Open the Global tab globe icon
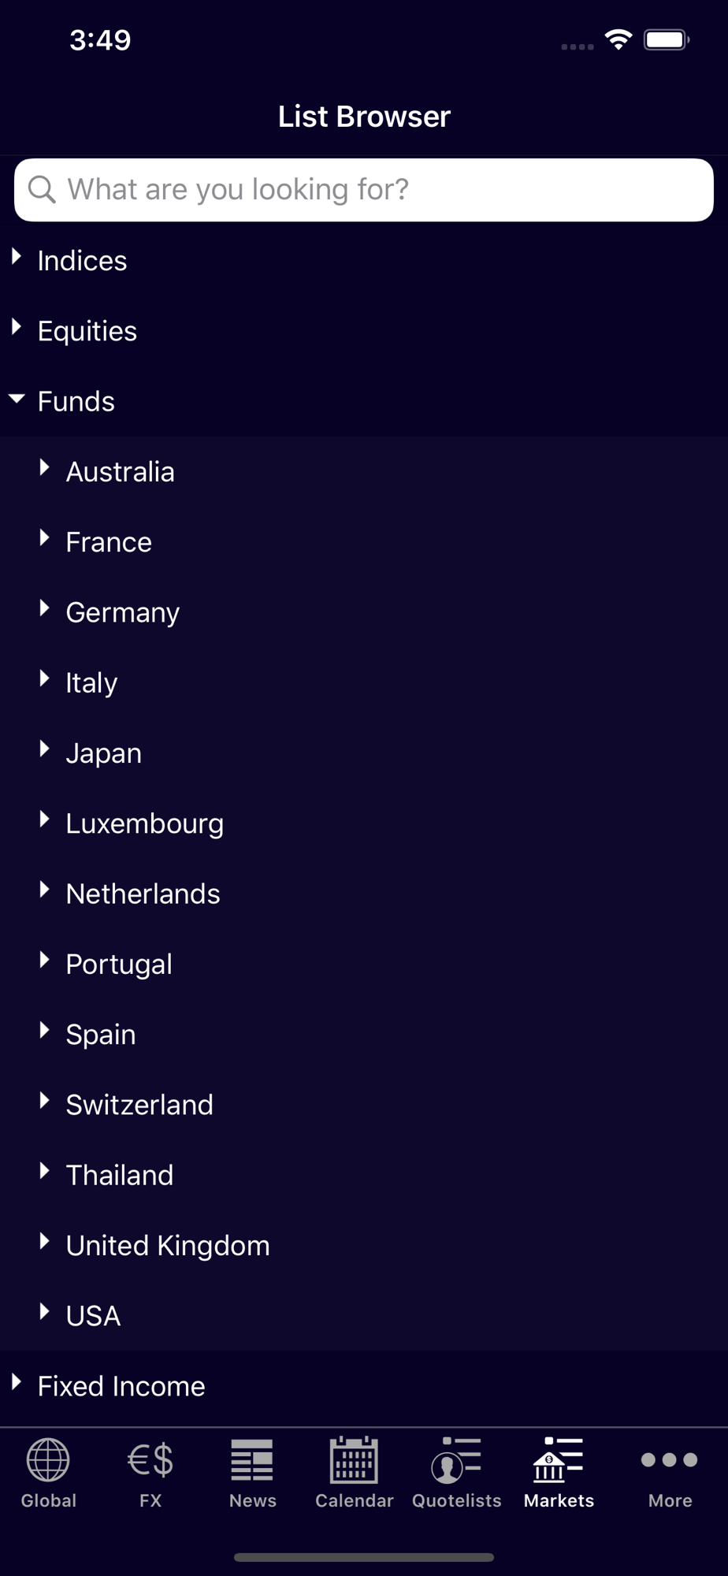Screen dimensions: 728x1576 [x=48, y=1460]
